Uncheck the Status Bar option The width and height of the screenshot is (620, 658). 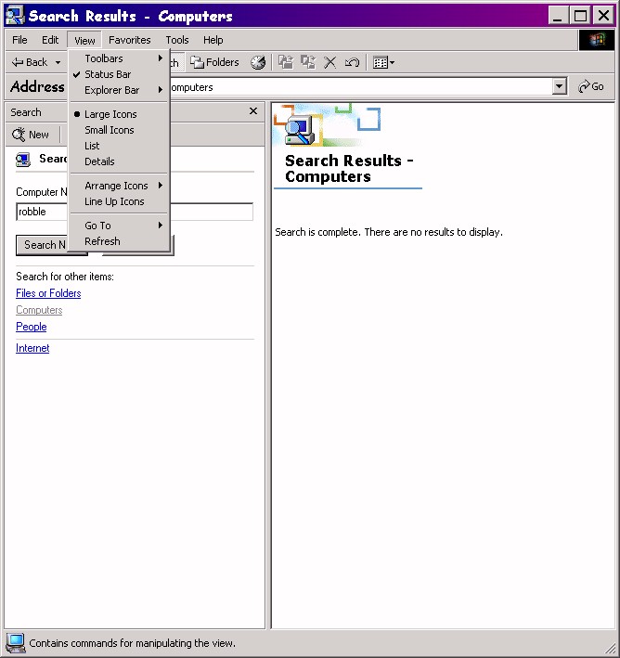pos(119,74)
